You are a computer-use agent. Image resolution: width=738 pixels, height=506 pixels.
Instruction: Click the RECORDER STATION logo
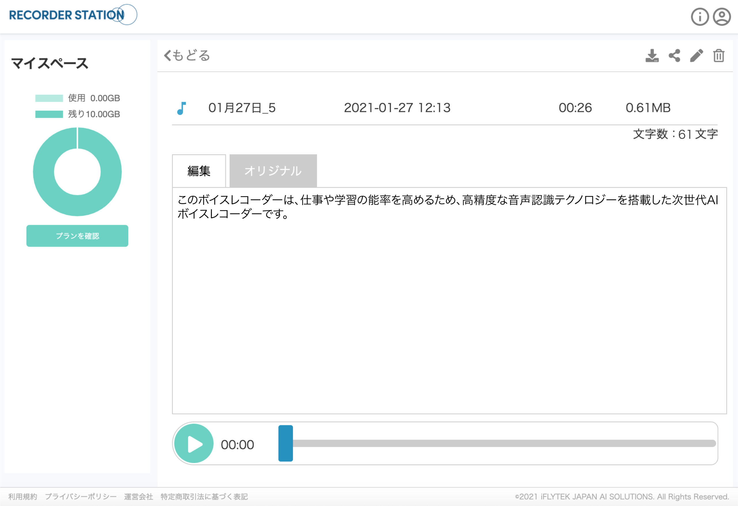[x=73, y=15]
